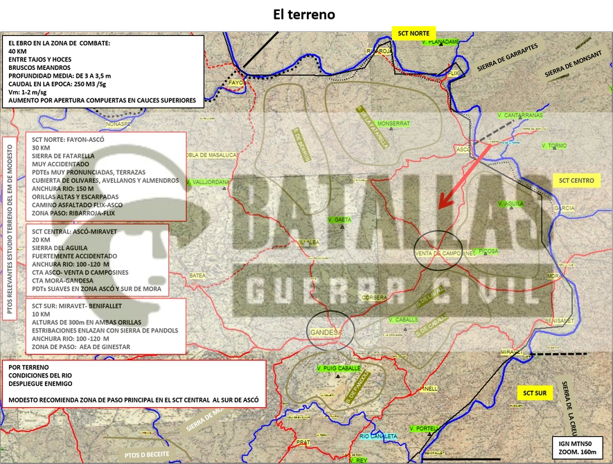Click the "El terreno" title
Screen dimensions: 613x464
pos(304,15)
